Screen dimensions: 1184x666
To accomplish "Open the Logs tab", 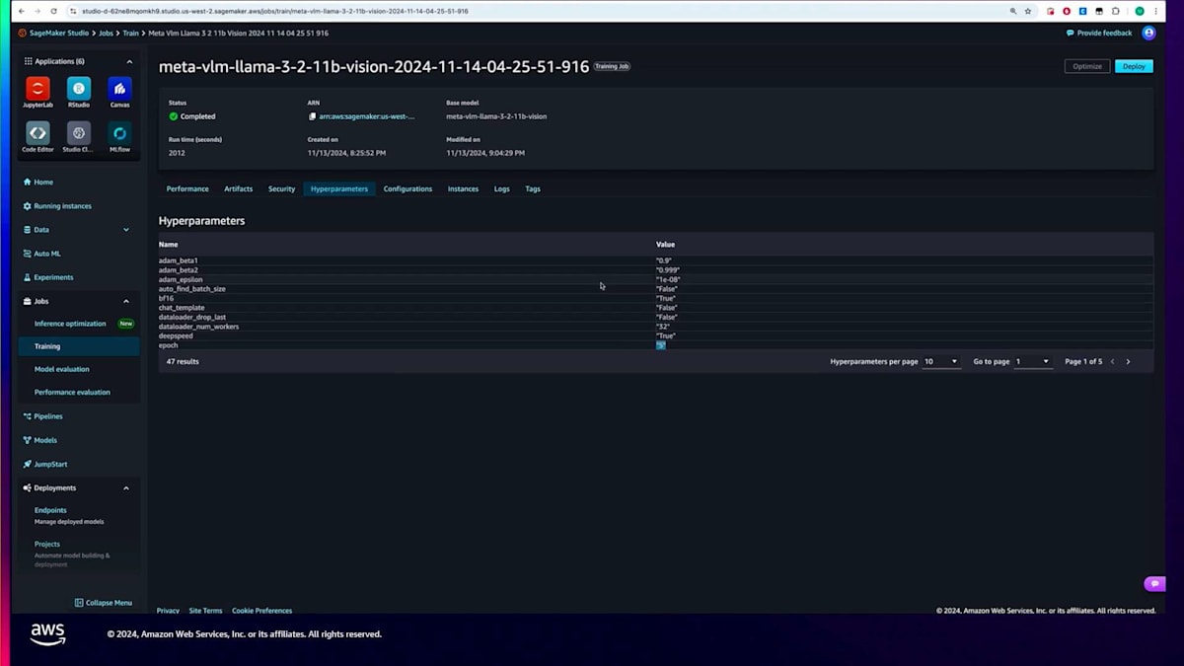I will tap(502, 188).
